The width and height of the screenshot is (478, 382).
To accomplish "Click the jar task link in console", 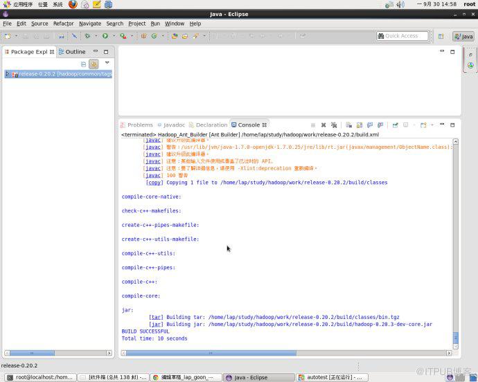I will pyautogui.click(x=157, y=324).
